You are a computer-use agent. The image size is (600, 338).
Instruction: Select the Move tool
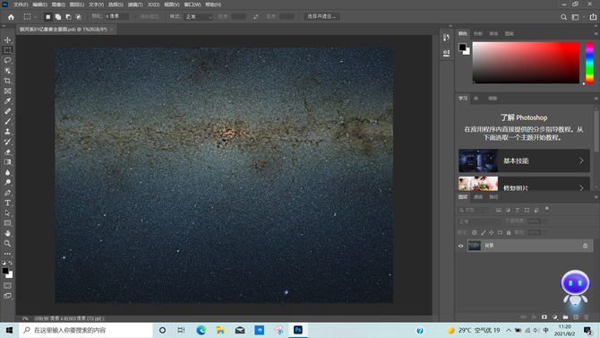(7, 40)
